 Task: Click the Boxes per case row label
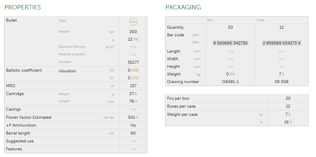click(x=181, y=106)
